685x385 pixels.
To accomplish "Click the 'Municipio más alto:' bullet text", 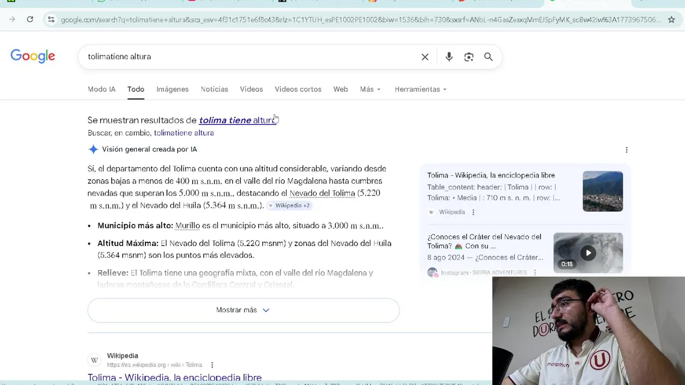I will 135,226.
